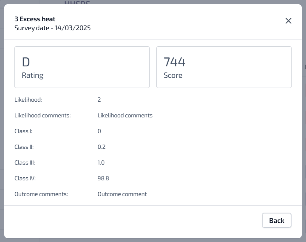The image size is (306, 242).
Task: Click the 'D' rating value
Action: (26, 62)
